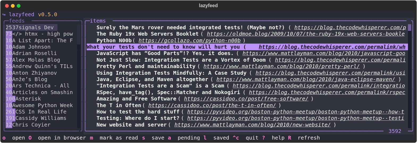
Task: Click the feeds panel scrollbar thumb
Action: click(x=79, y=34)
